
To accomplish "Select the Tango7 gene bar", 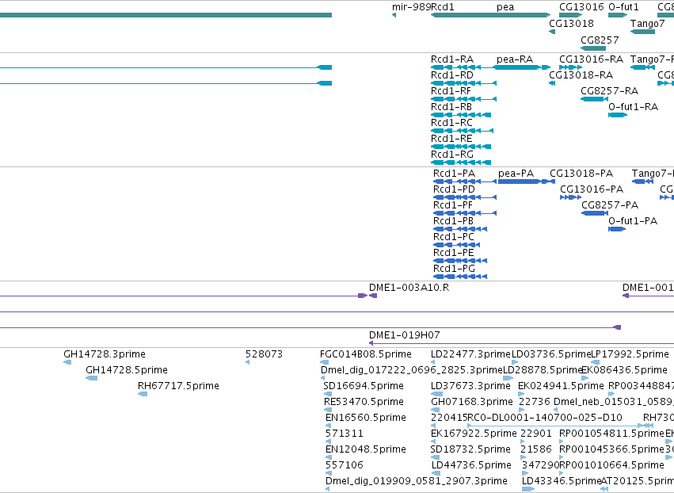I will pos(642,32).
